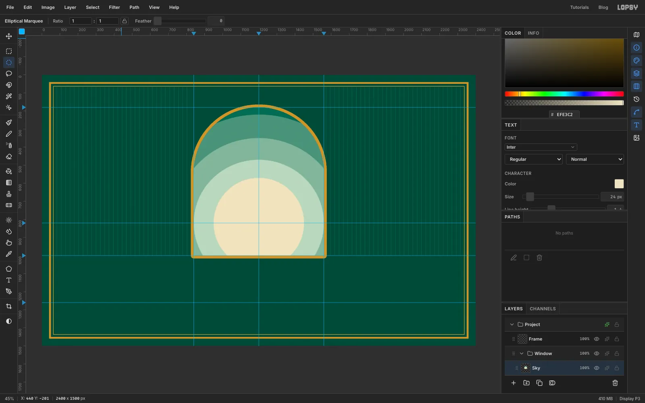Click the hex color field EFE3C2
The width and height of the screenshot is (645, 403).
564,114
